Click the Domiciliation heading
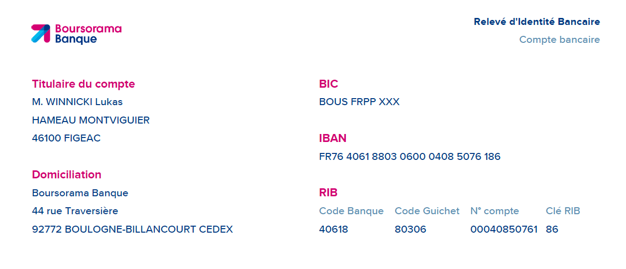This screenshot has height=269, width=626. [x=67, y=175]
